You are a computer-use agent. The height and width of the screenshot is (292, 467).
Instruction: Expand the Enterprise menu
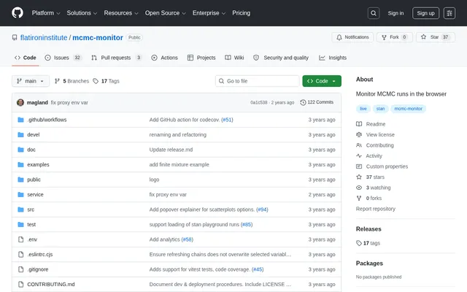tap(209, 13)
